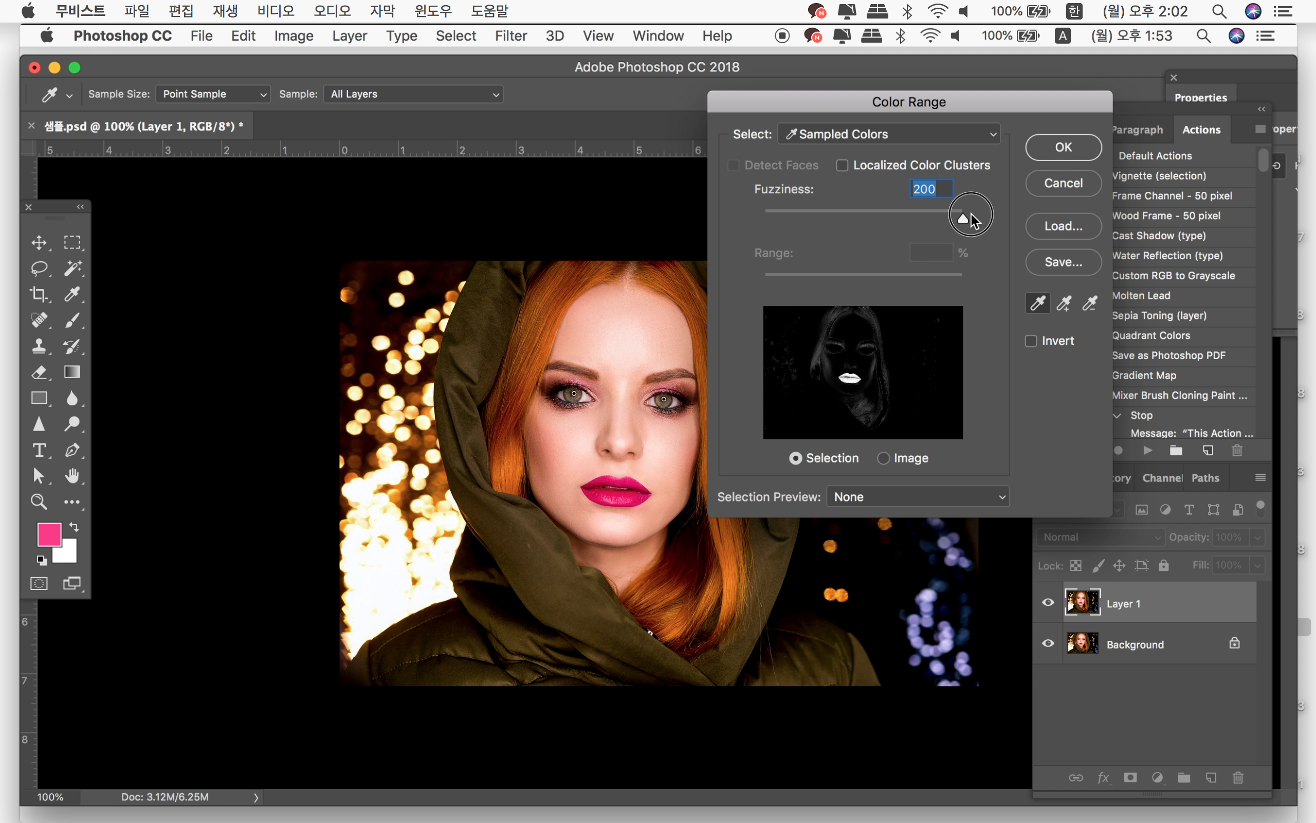Switch to the Paths tab
1316x823 pixels.
pos(1205,478)
